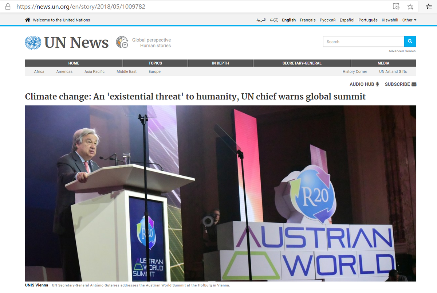Click the home icon beside Welcome to the United Nations
437x293 pixels.
[x=28, y=20]
